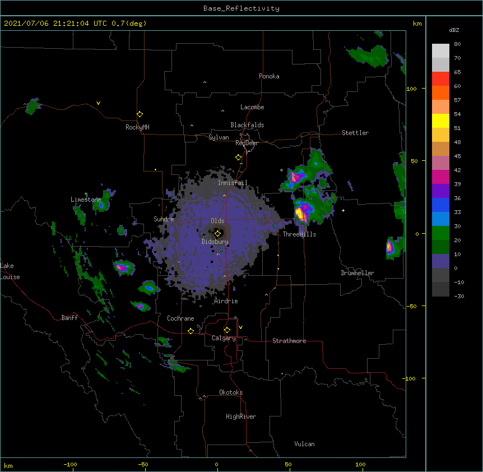483x472 pixels.
Task: Click the HighRiver label
Action: coord(241,417)
